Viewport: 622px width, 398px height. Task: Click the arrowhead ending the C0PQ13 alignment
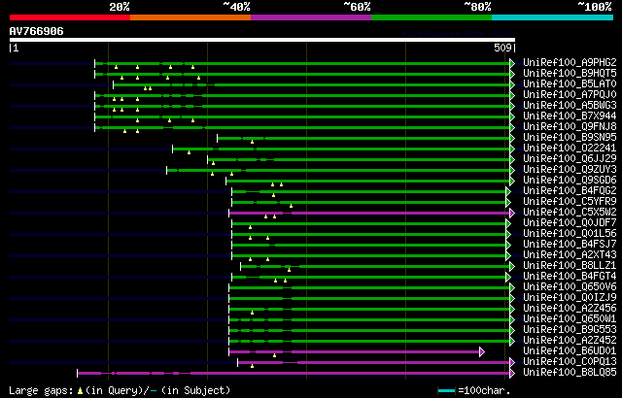pos(512,362)
